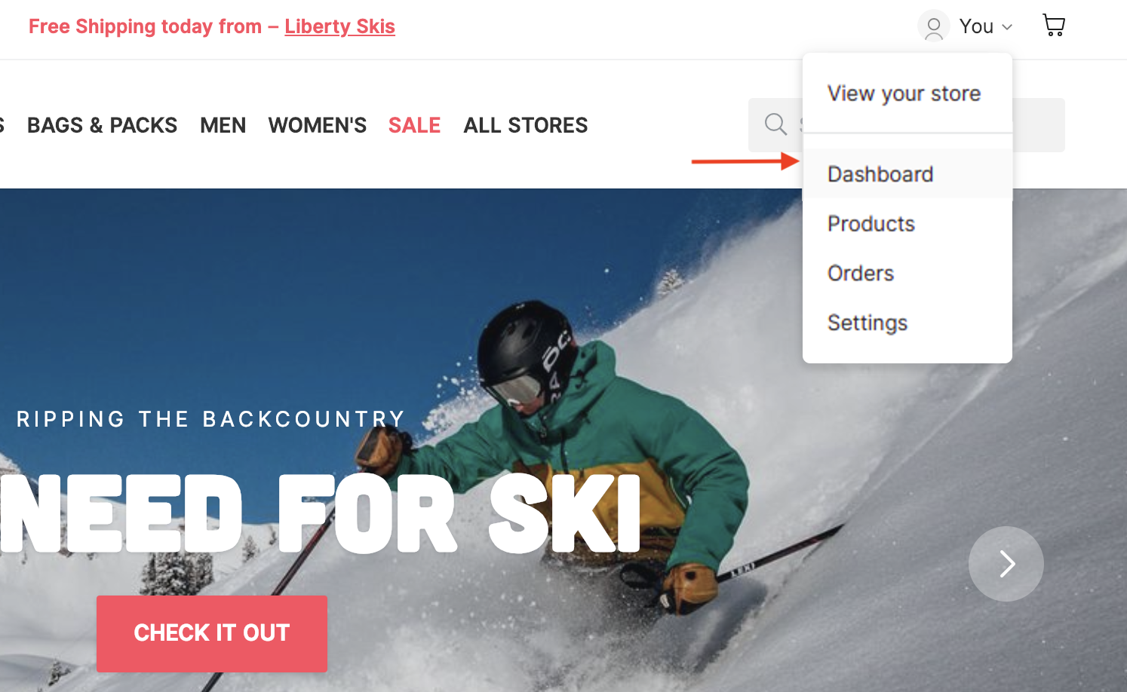Navigate to the MEN category
This screenshot has height=692, width=1127.
coord(223,125)
